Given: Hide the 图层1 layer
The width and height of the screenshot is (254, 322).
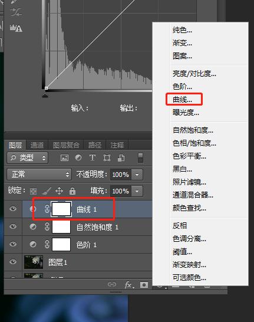Looking at the screenshot, I should pyautogui.click(x=13, y=262).
